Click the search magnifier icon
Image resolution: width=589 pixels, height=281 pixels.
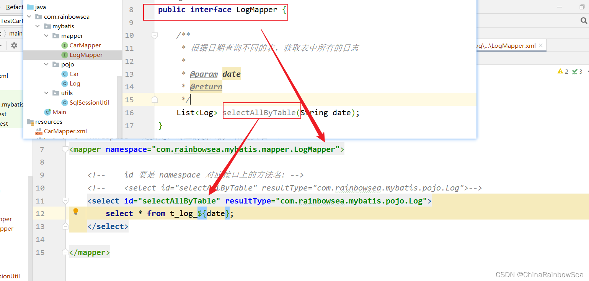584,21
